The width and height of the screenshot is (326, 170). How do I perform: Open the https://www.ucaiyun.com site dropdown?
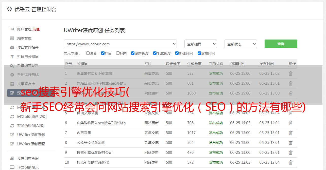point(120,44)
